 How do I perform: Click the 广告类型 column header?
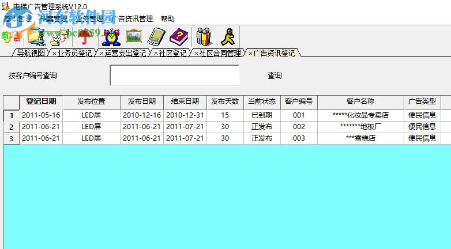(422, 101)
